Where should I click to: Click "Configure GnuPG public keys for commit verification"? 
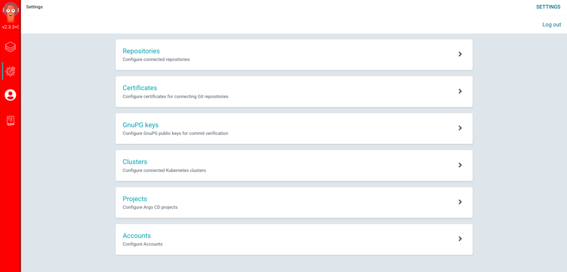[x=175, y=133]
